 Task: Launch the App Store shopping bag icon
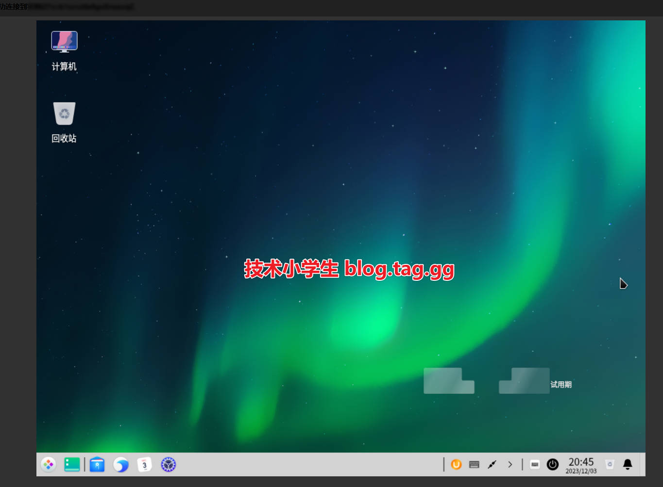(97, 465)
